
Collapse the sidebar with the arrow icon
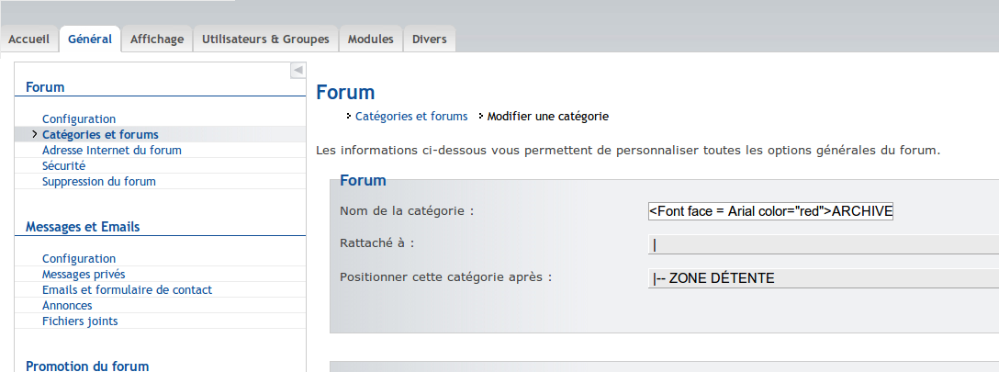[297, 70]
